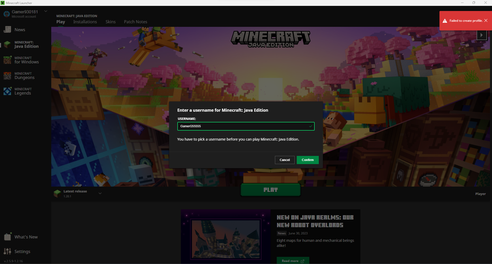Screen dimensions: 492x264
Task: Open Settings from the sidebar
Action: click(x=22, y=251)
